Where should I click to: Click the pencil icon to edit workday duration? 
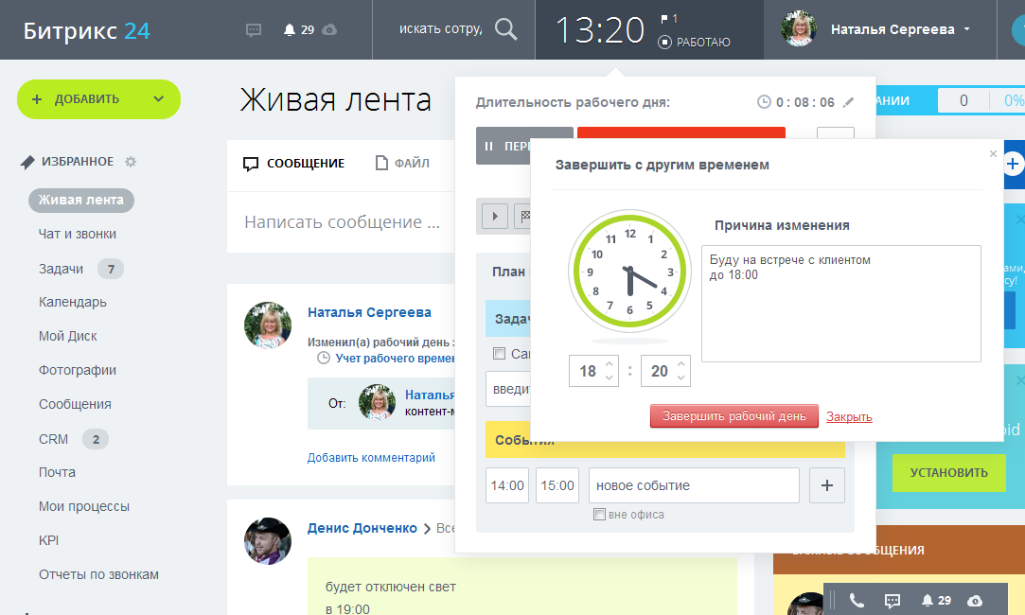tap(848, 102)
